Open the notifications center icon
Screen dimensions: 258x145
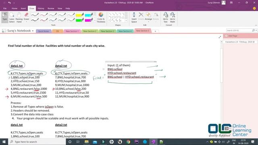click(253, 142)
